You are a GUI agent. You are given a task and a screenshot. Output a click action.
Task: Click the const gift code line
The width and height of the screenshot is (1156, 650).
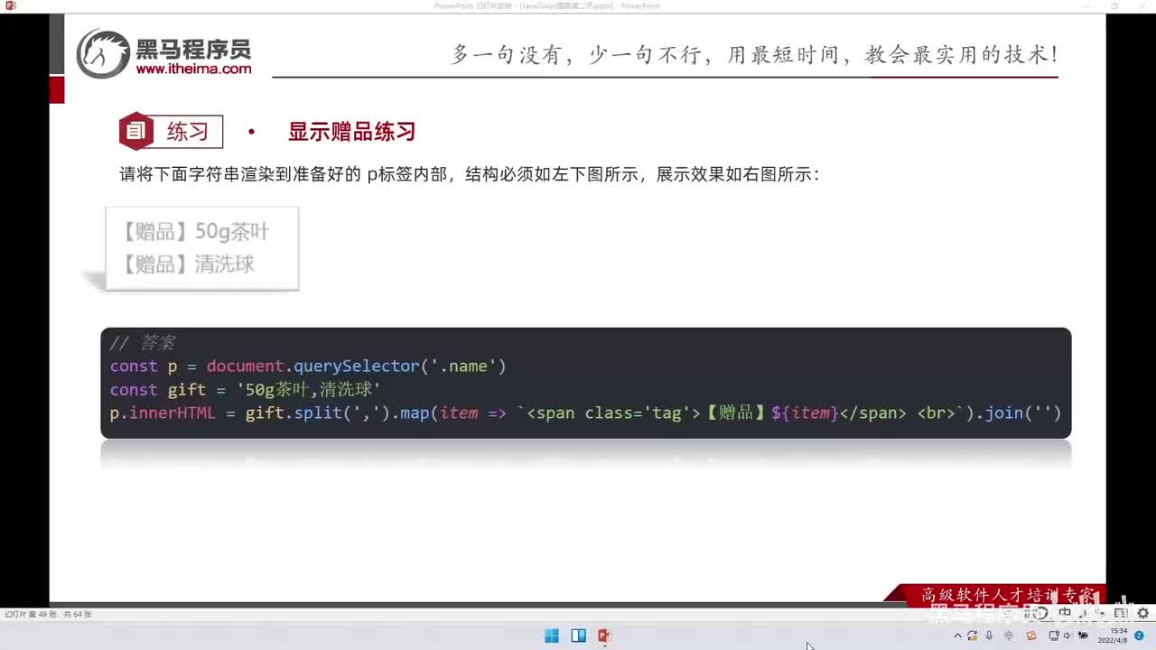point(245,389)
